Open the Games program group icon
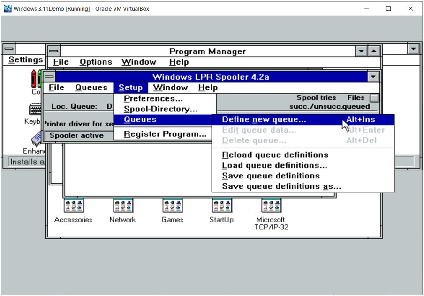This screenshot has height=296, width=424. (173, 206)
